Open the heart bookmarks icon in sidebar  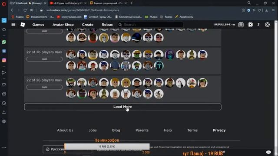[4, 85]
